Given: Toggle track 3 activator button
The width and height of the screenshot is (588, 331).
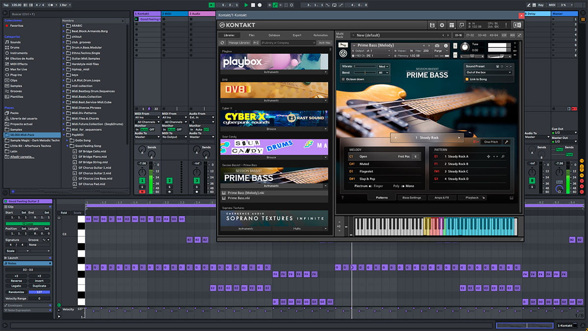Looking at the screenshot, I should click(196, 181).
